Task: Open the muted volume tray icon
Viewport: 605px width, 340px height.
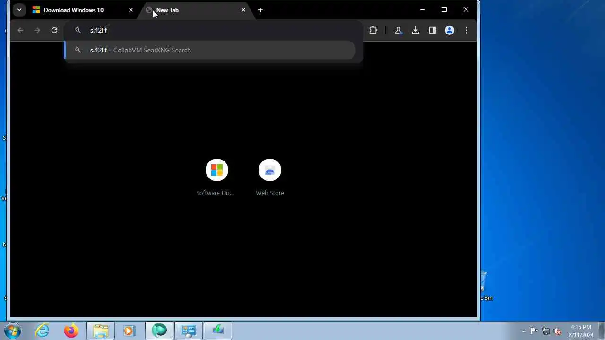Action: (x=557, y=331)
